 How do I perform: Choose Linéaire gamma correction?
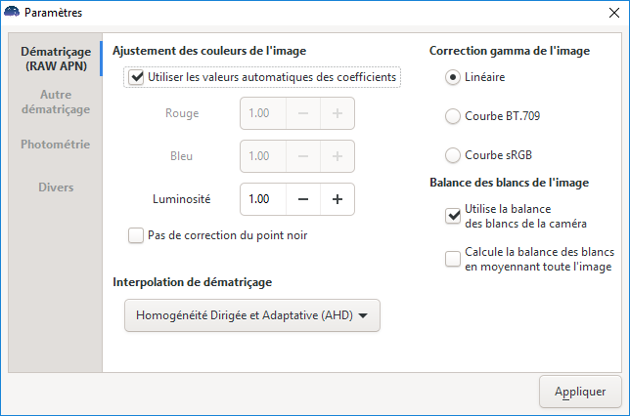click(x=453, y=76)
